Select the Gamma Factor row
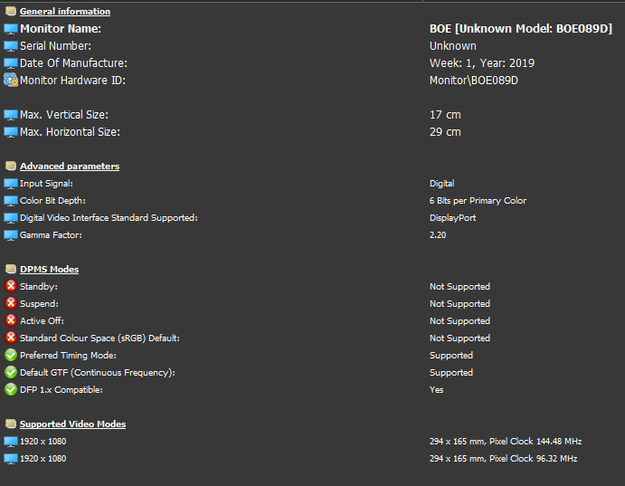The image size is (625, 486). 313,234
